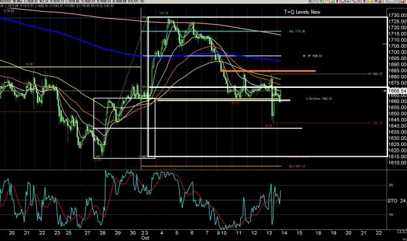The width and height of the screenshot is (407, 241).
Task: Click the 750 level on stochastic scale
Action: (x=391, y=215)
